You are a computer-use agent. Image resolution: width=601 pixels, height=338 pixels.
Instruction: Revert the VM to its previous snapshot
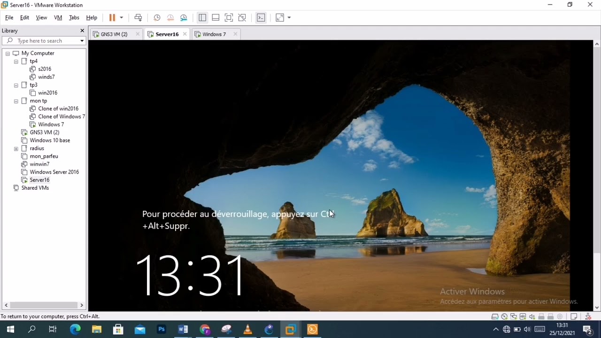tap(170, 17)
